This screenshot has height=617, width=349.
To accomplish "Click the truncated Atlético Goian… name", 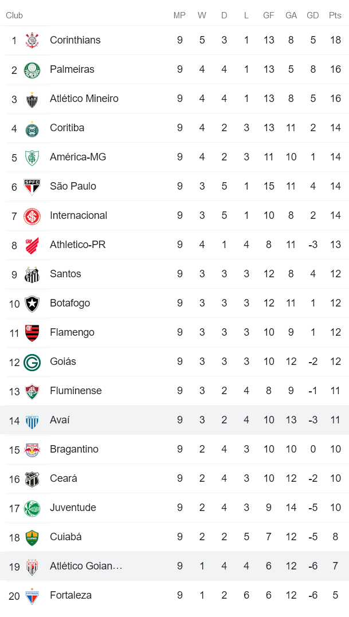I will pyautogui.click(x=86, y=566).
